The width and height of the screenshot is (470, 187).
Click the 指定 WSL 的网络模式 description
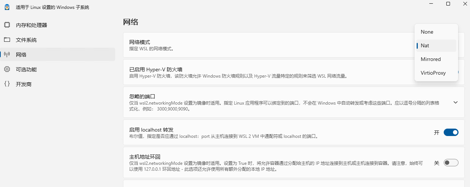point(151,49)
